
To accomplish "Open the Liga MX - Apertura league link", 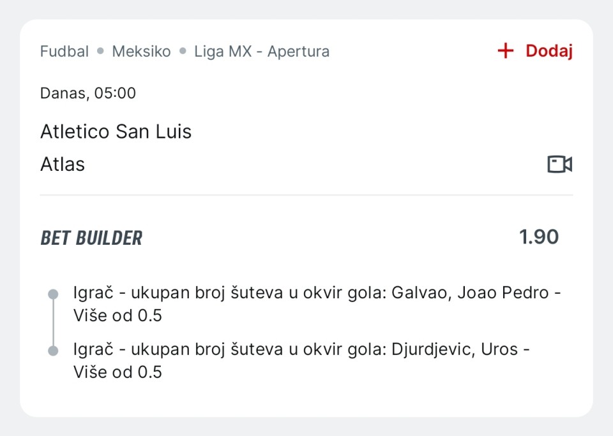I will point(262,52).
